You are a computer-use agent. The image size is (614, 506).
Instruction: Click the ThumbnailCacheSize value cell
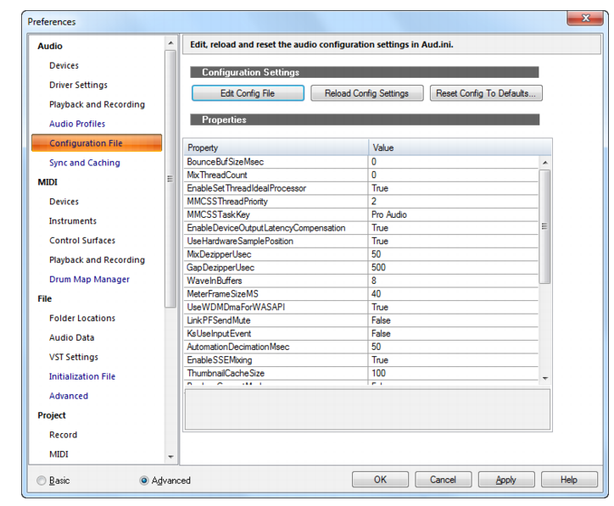point(454,373)
